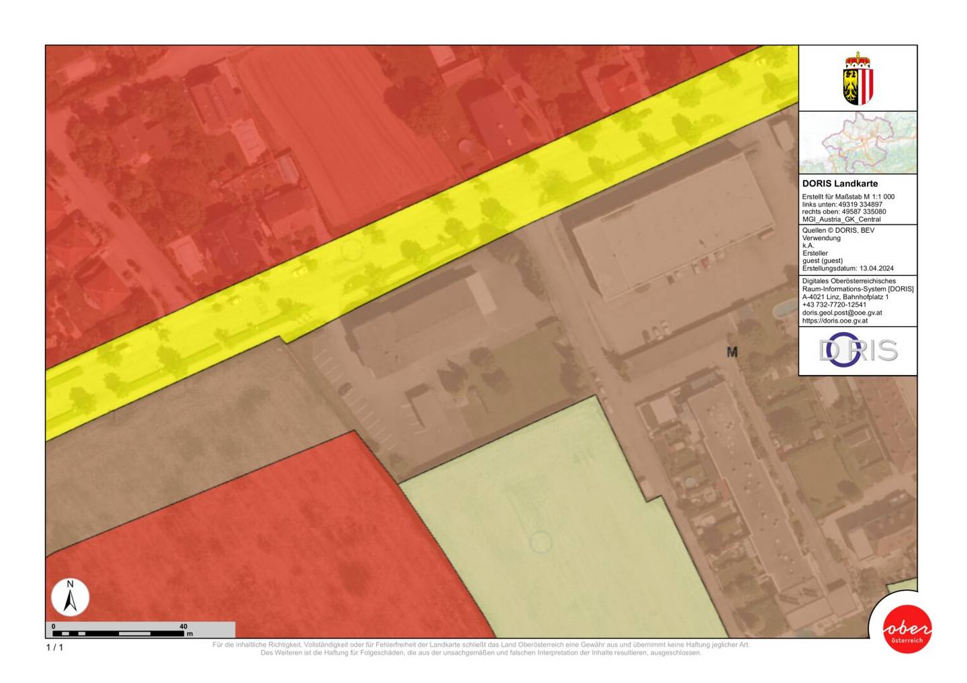Click the circle symbol in green field
Screen dimensions: 967x683
tap(540, 541)
